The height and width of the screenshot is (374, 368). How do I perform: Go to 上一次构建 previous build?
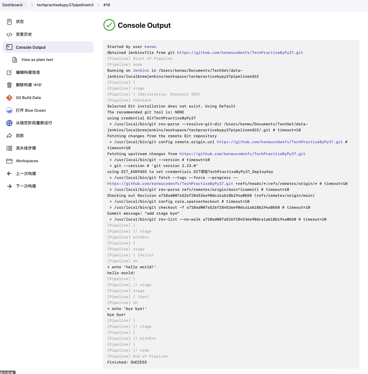click(x=26, y=174)
